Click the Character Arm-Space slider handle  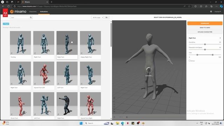205,50
